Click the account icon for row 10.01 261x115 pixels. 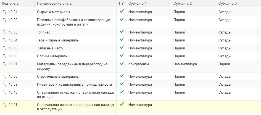coord(4,12)
